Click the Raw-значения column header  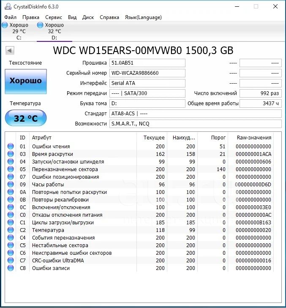pos(251,137)
